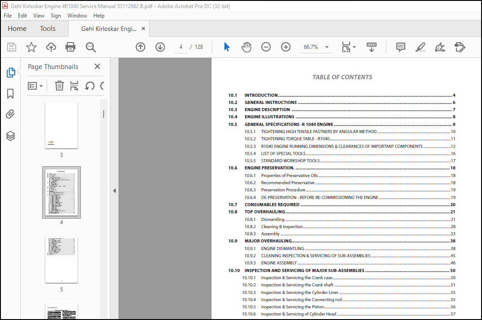Screen dimensions: 482x320
Task: Click MAJOR OVERHAULING entry
Action: tap(342, 241)
